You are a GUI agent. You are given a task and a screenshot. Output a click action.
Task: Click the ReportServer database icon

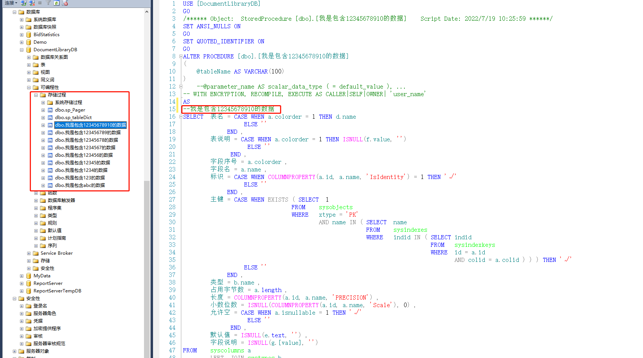point(29,283)
